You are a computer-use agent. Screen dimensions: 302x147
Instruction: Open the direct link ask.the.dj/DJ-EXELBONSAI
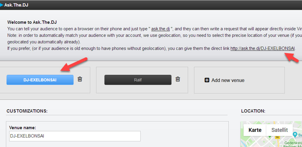coord(263,48)
